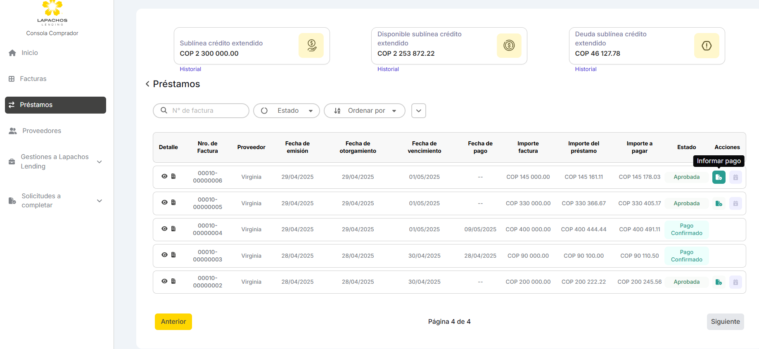Click the back arrow beside Préstamos heading
This screenshot has height=349, width=759.
tap(147, 84)
